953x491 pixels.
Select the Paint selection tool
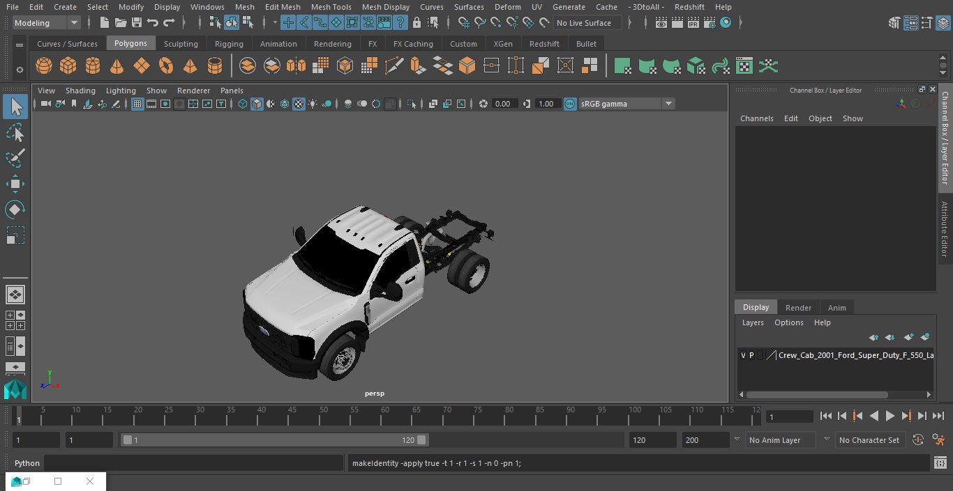click(15, 158)
